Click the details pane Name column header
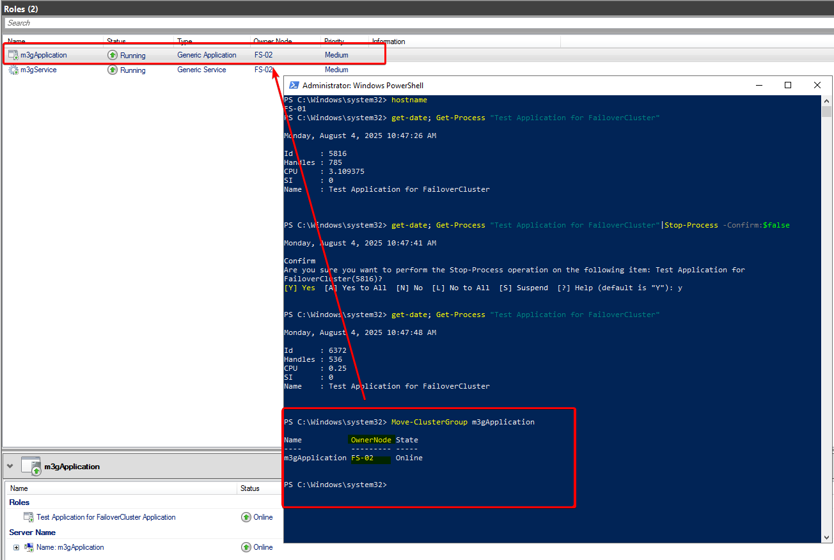The width and height of the screenshot is (834, 560). pyautogui.click(x=122, y=488)
